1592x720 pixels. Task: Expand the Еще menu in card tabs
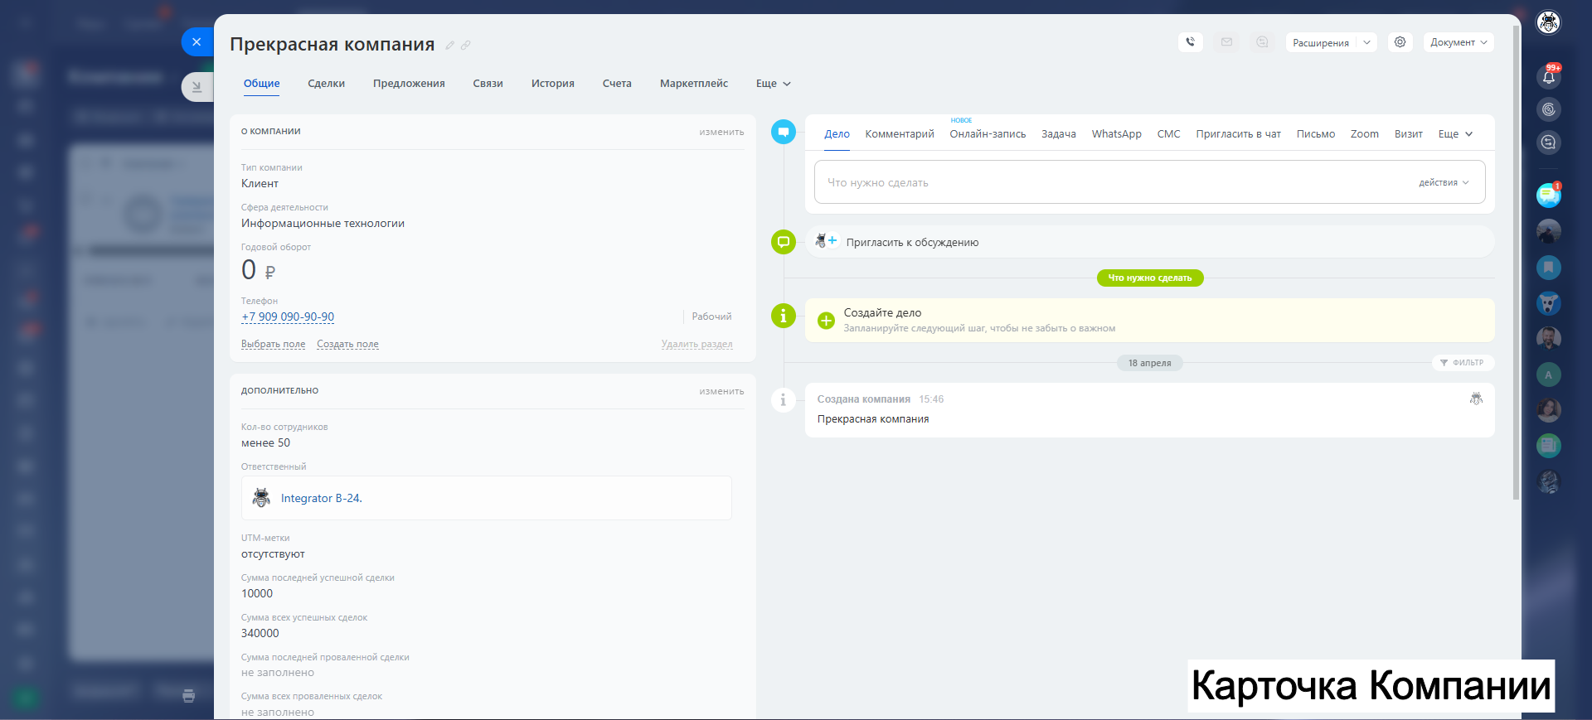[773, 84]
